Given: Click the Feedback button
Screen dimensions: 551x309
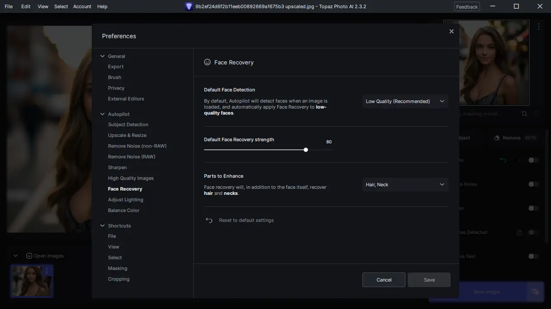Looking at the screenshot, I should (x=467, y=6).
